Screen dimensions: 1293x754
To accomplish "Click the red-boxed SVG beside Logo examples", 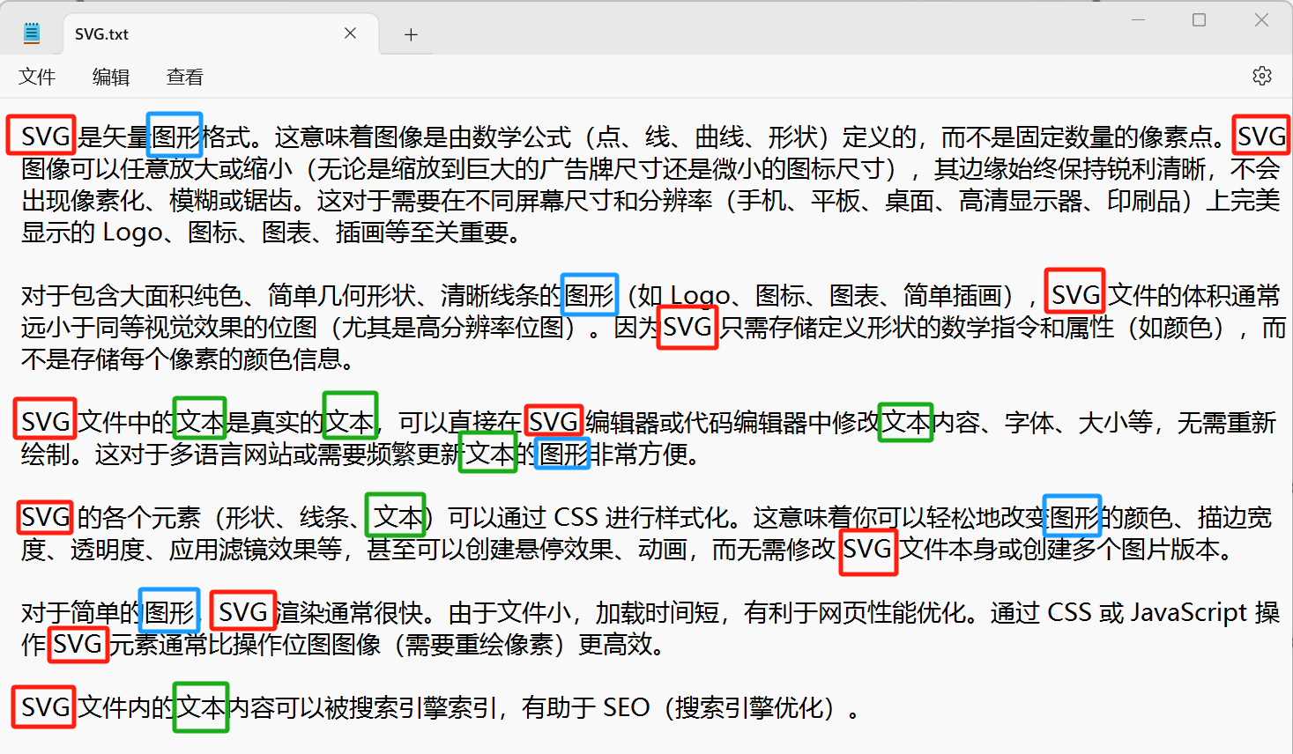I will coord(1074,292).
